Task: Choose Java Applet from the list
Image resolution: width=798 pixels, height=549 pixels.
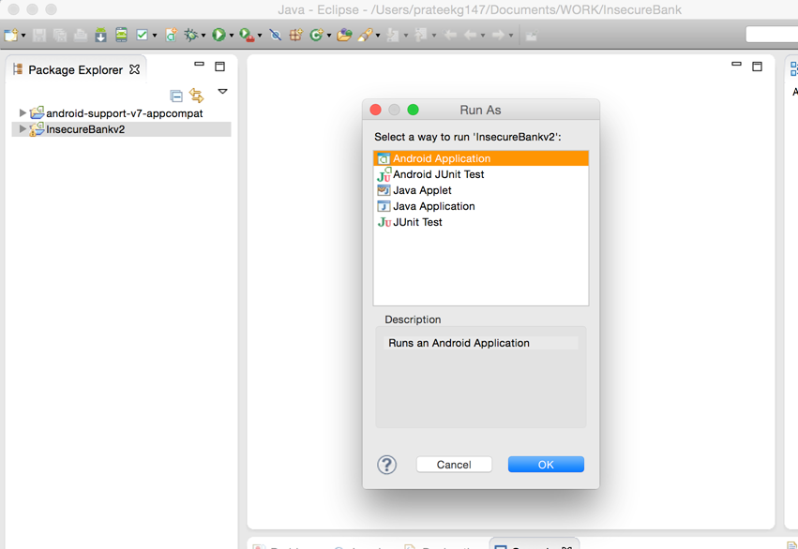Action: 422,190
